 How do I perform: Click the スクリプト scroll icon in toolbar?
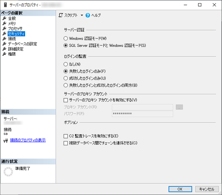(61, 15)
